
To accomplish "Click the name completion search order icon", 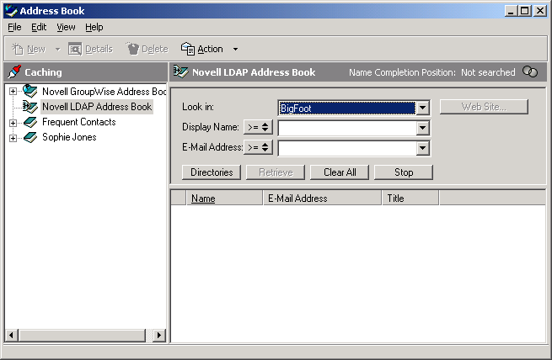I will [530, 71].
